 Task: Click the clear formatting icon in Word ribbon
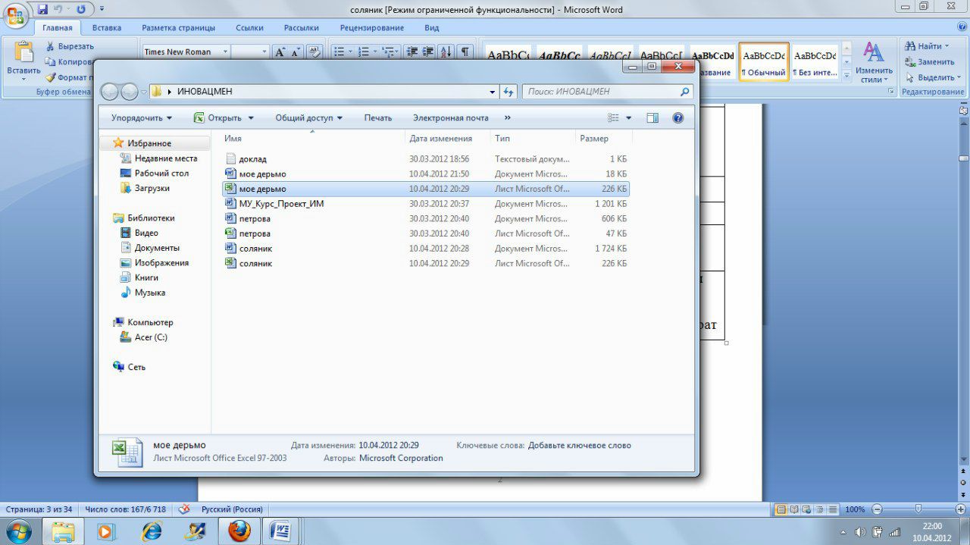(x=314, y=52)
